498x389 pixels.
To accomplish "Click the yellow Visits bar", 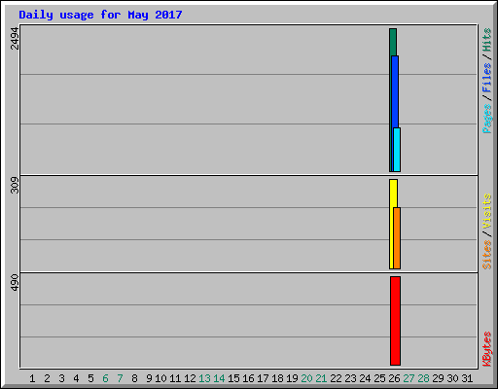I will [x=393, y=194].
